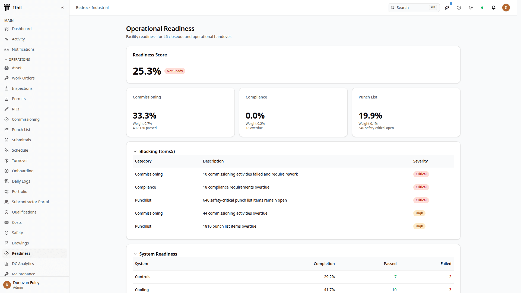The height and width of the screenshot is (293, 521).
Task: Click the High badge on the 1810 punch list row
Action: (x=419, y=226)
